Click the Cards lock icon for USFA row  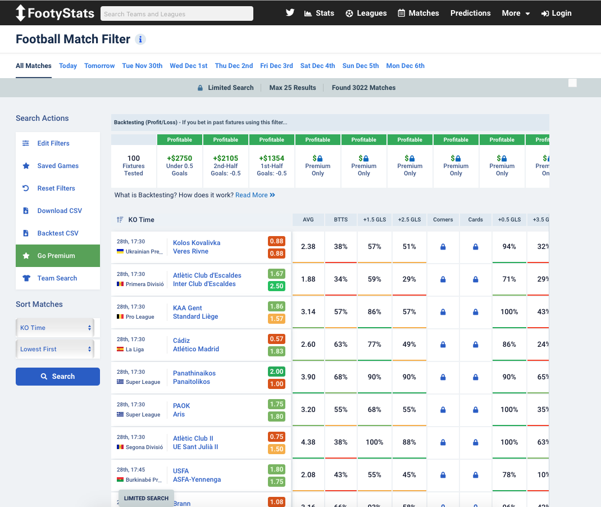(475, 475)
